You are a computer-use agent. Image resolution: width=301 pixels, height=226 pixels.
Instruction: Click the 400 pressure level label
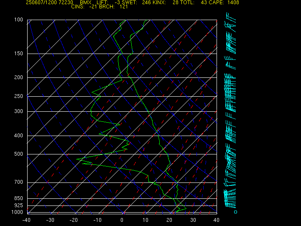[19, 136]
